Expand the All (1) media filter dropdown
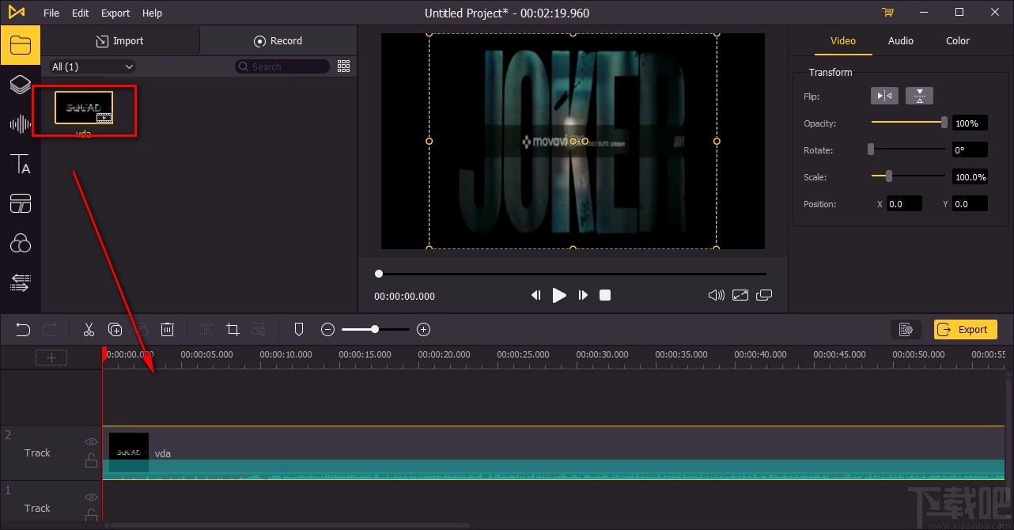The image size is (1014, 530). click(x=92, y=67)
